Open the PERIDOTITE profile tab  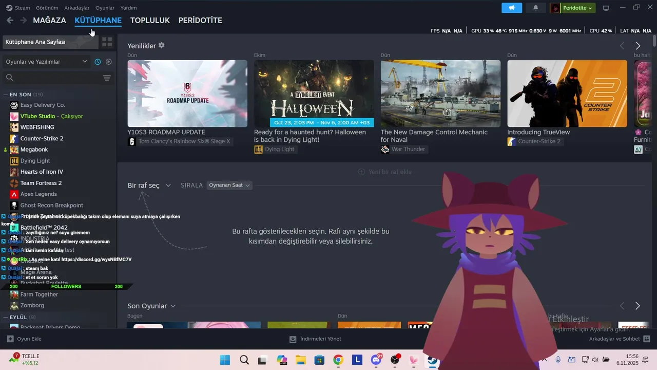point(200,20)
